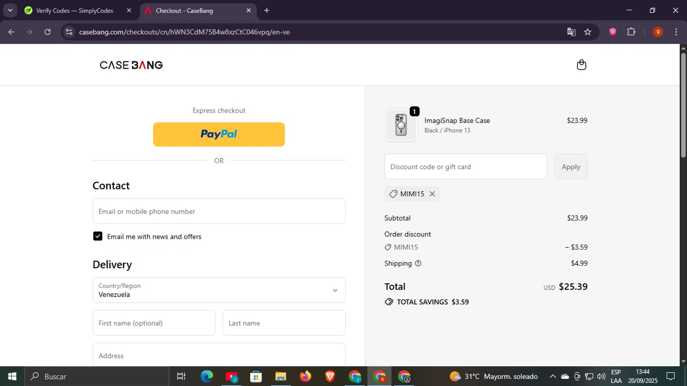Click the MIMI15 code under Order discount
Screen dimensions: 687x386
406,247
